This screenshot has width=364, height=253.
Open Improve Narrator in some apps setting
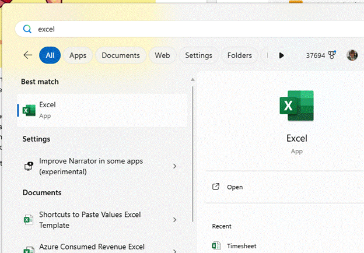(x=102, y=166)
